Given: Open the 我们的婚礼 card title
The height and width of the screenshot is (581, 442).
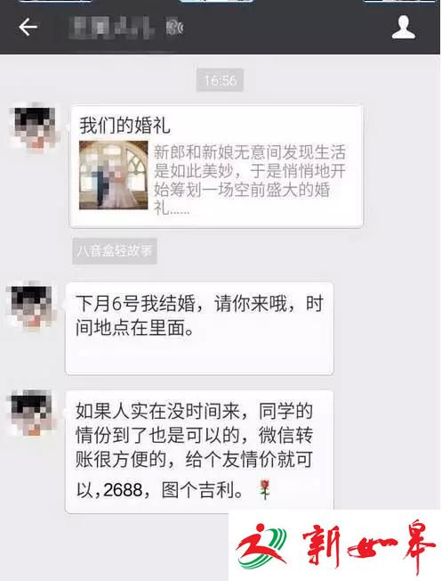Looking at the screenshot, I should pyautogui.click(x=125, y=126).
